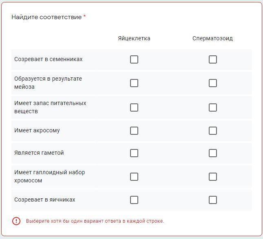Check Яйцеклетка for Созревает в семенниках

click(x=134, y=59)
